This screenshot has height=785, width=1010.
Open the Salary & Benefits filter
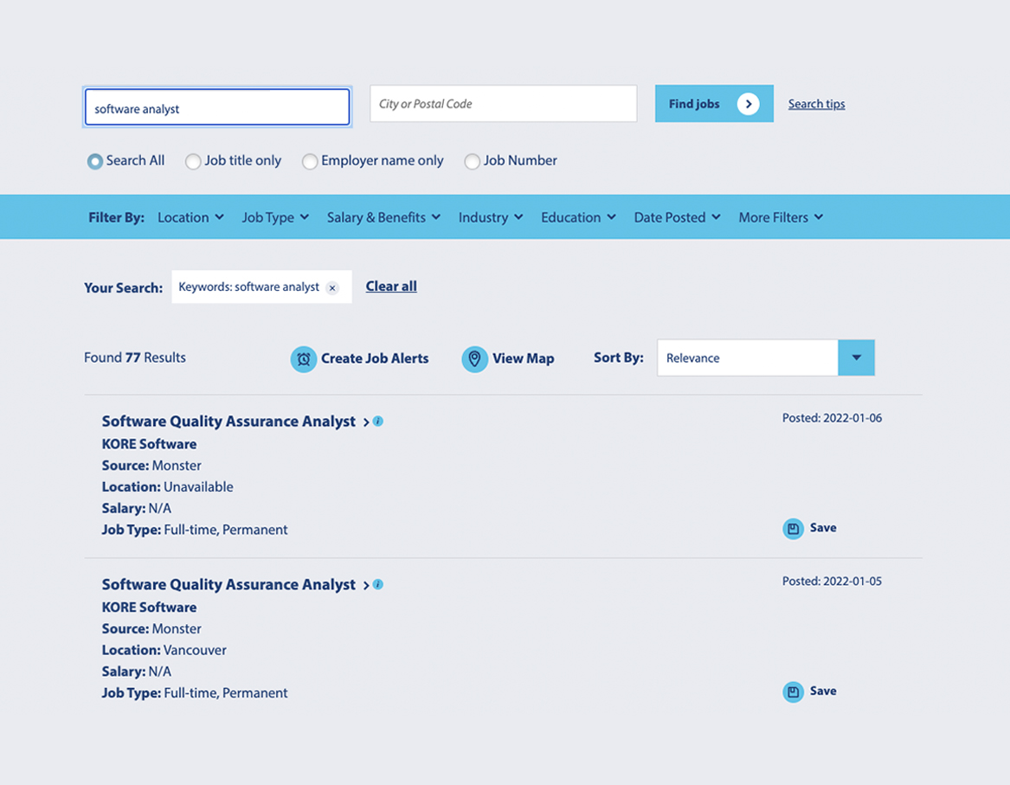tap(383, 217)
